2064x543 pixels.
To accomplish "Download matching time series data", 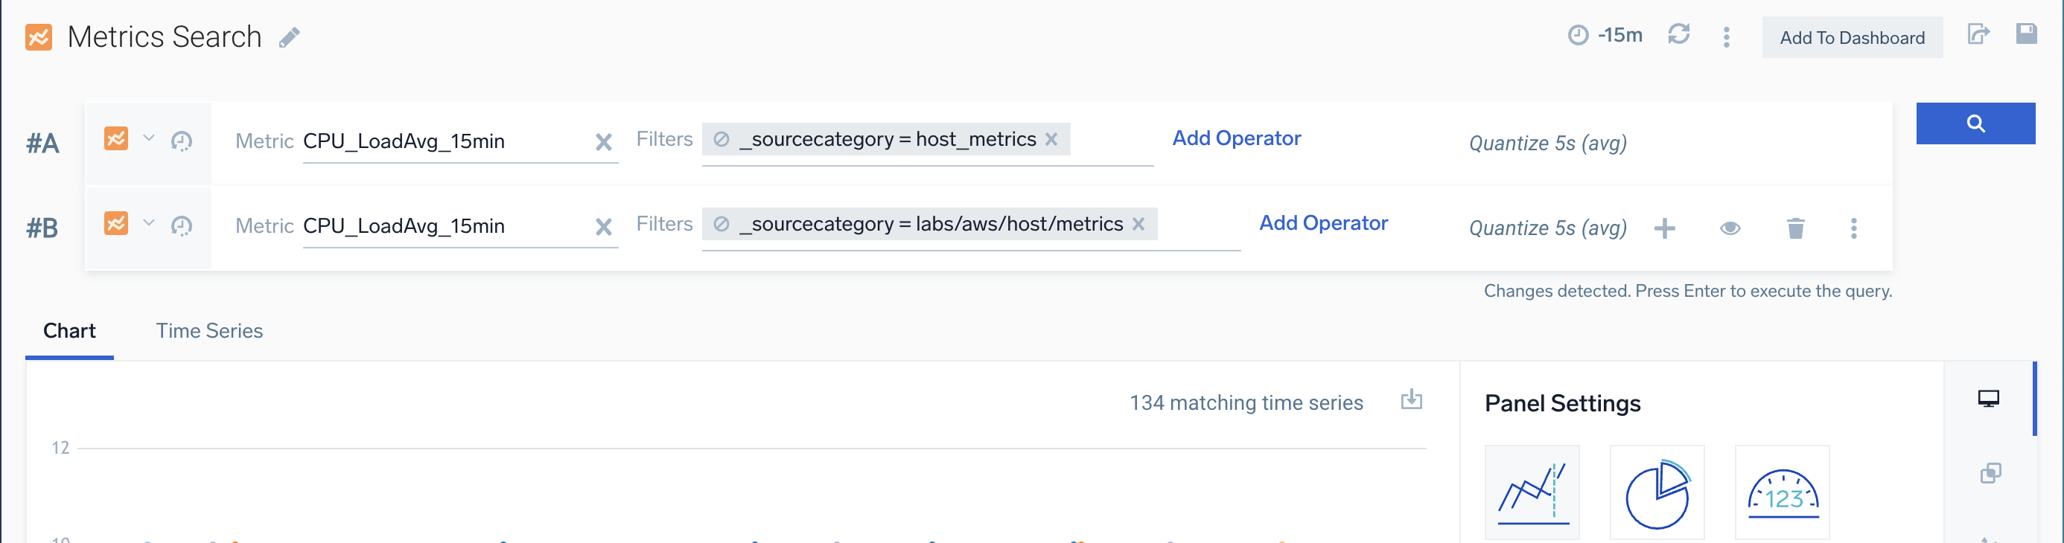I will coord(1411,399).
